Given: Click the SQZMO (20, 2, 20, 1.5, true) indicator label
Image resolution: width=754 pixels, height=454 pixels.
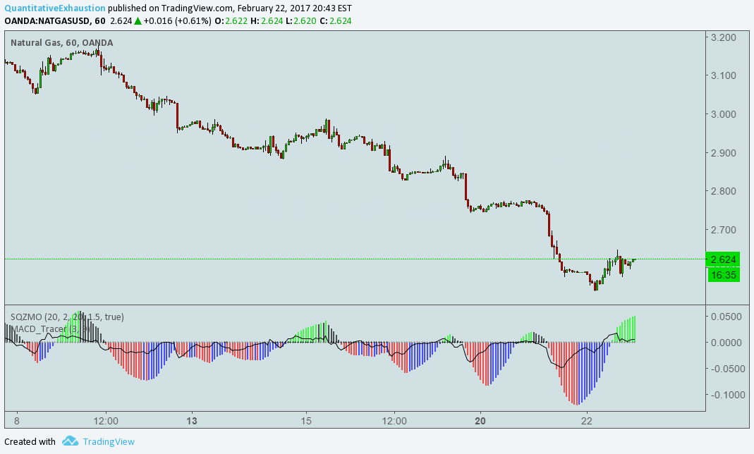Looking at the screenshot, I should pyautogui.click(x=67, y=317).
